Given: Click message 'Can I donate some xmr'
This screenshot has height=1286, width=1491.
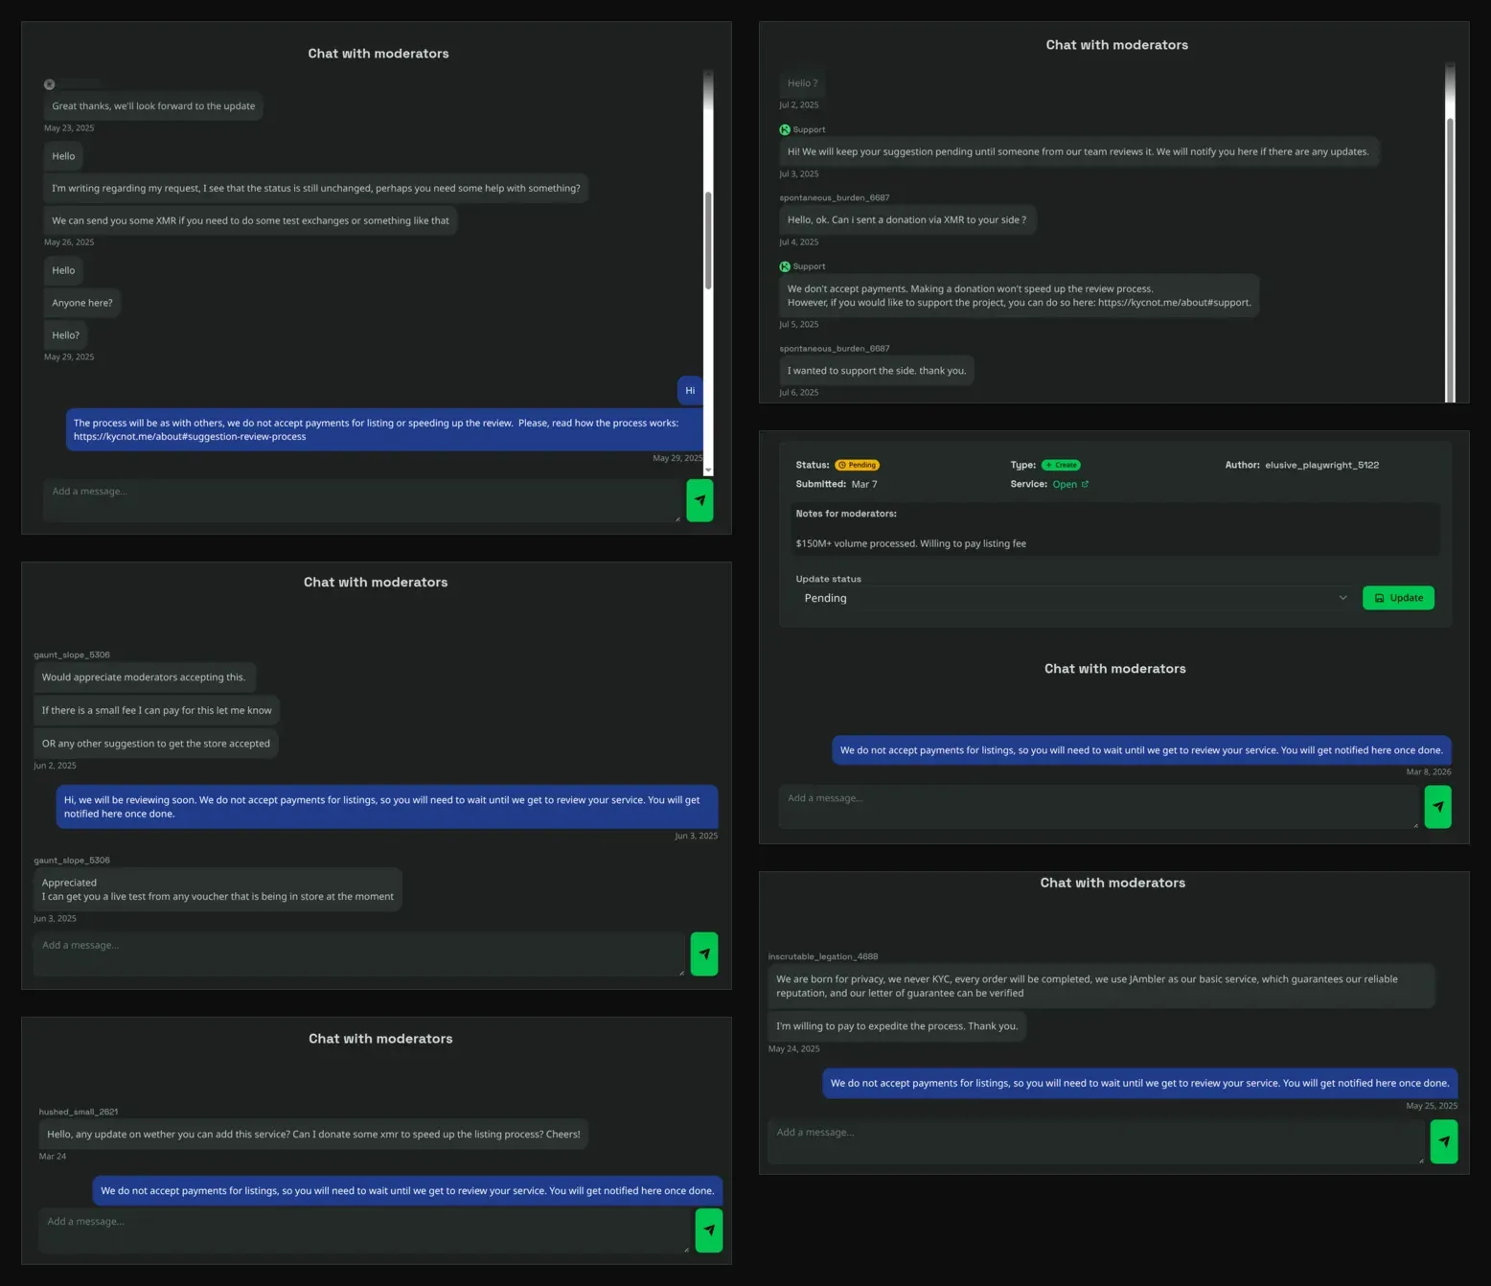Looking at the screenshot, I should pos(313,1134).
